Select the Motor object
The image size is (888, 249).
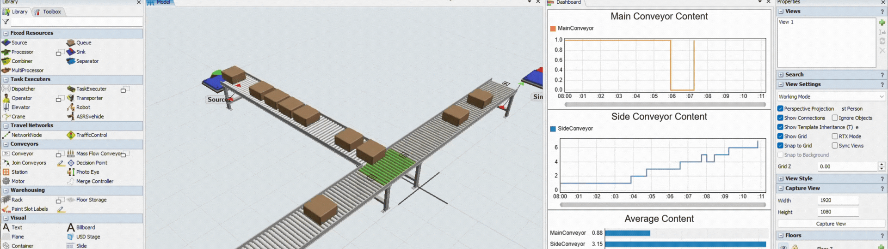click(x=13, y=181)
